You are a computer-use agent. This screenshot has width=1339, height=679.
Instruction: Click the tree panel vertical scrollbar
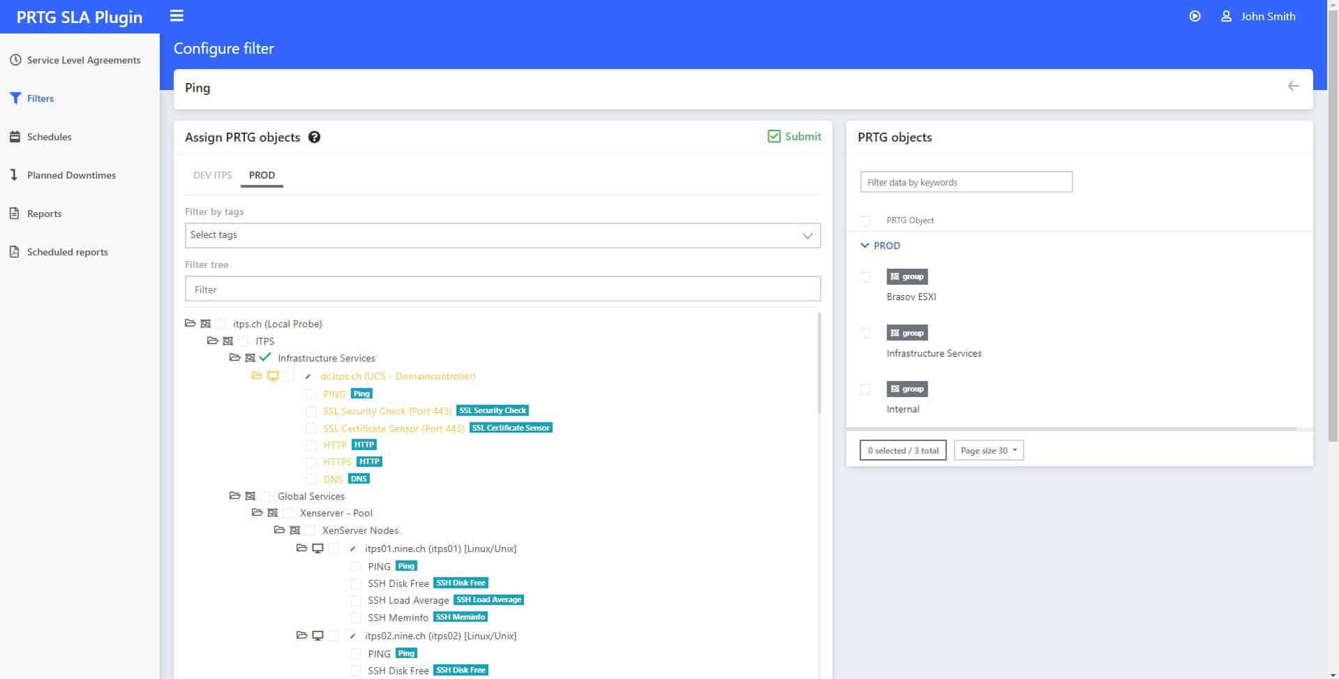click(819, 363)
